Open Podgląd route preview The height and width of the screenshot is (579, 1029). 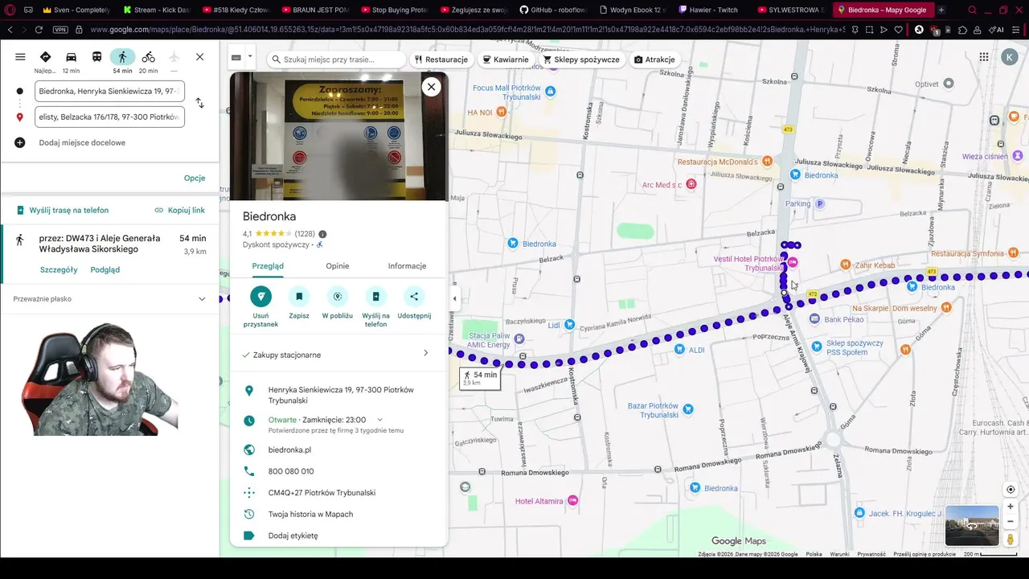pyautogui.click(x=105, y=269)
